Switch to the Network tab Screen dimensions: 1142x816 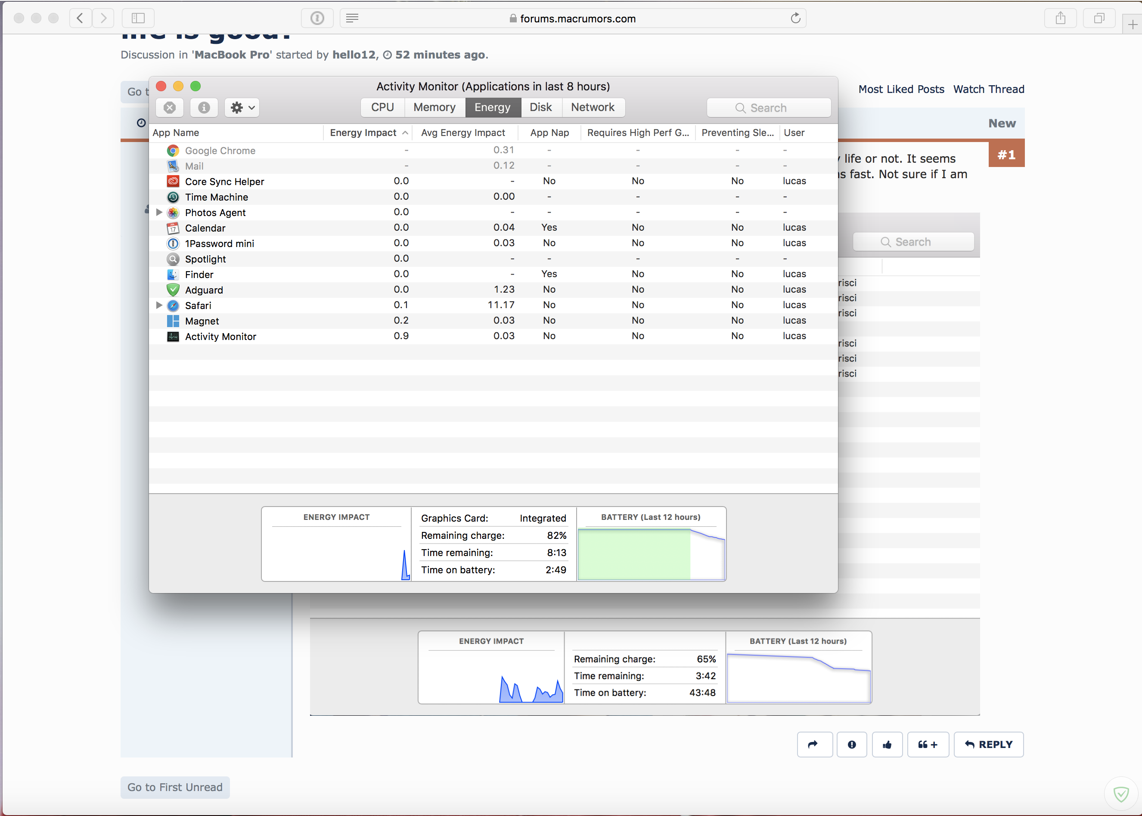pyautogui.click(x=593, y=108)
